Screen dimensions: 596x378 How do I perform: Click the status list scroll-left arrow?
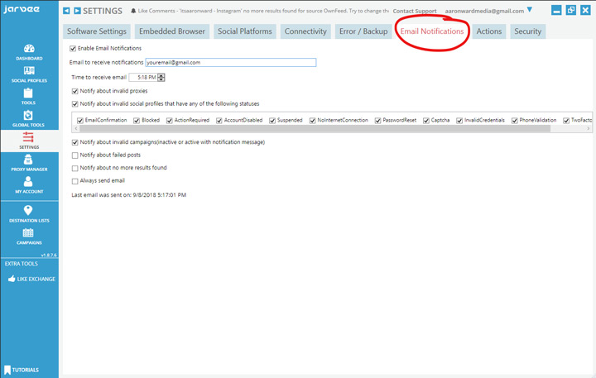click(x=76, y=129)
